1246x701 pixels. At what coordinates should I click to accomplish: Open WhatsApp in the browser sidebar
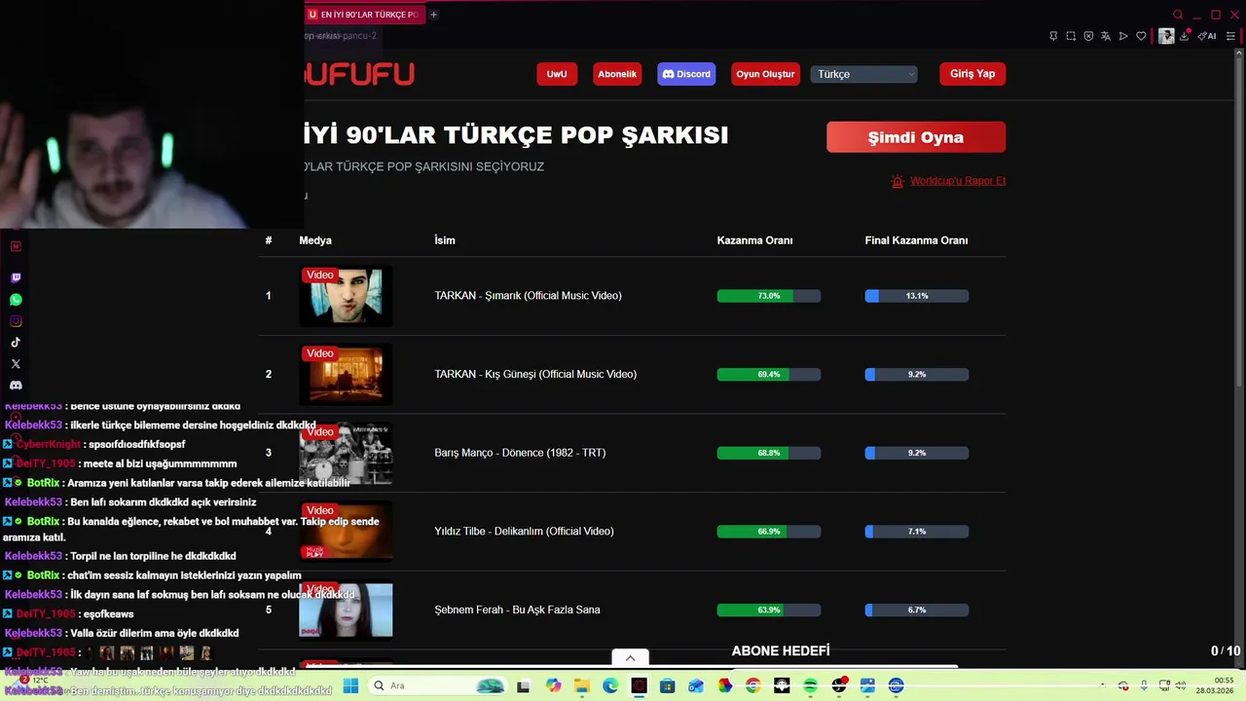pyautogui.click(x=16, y=300)
